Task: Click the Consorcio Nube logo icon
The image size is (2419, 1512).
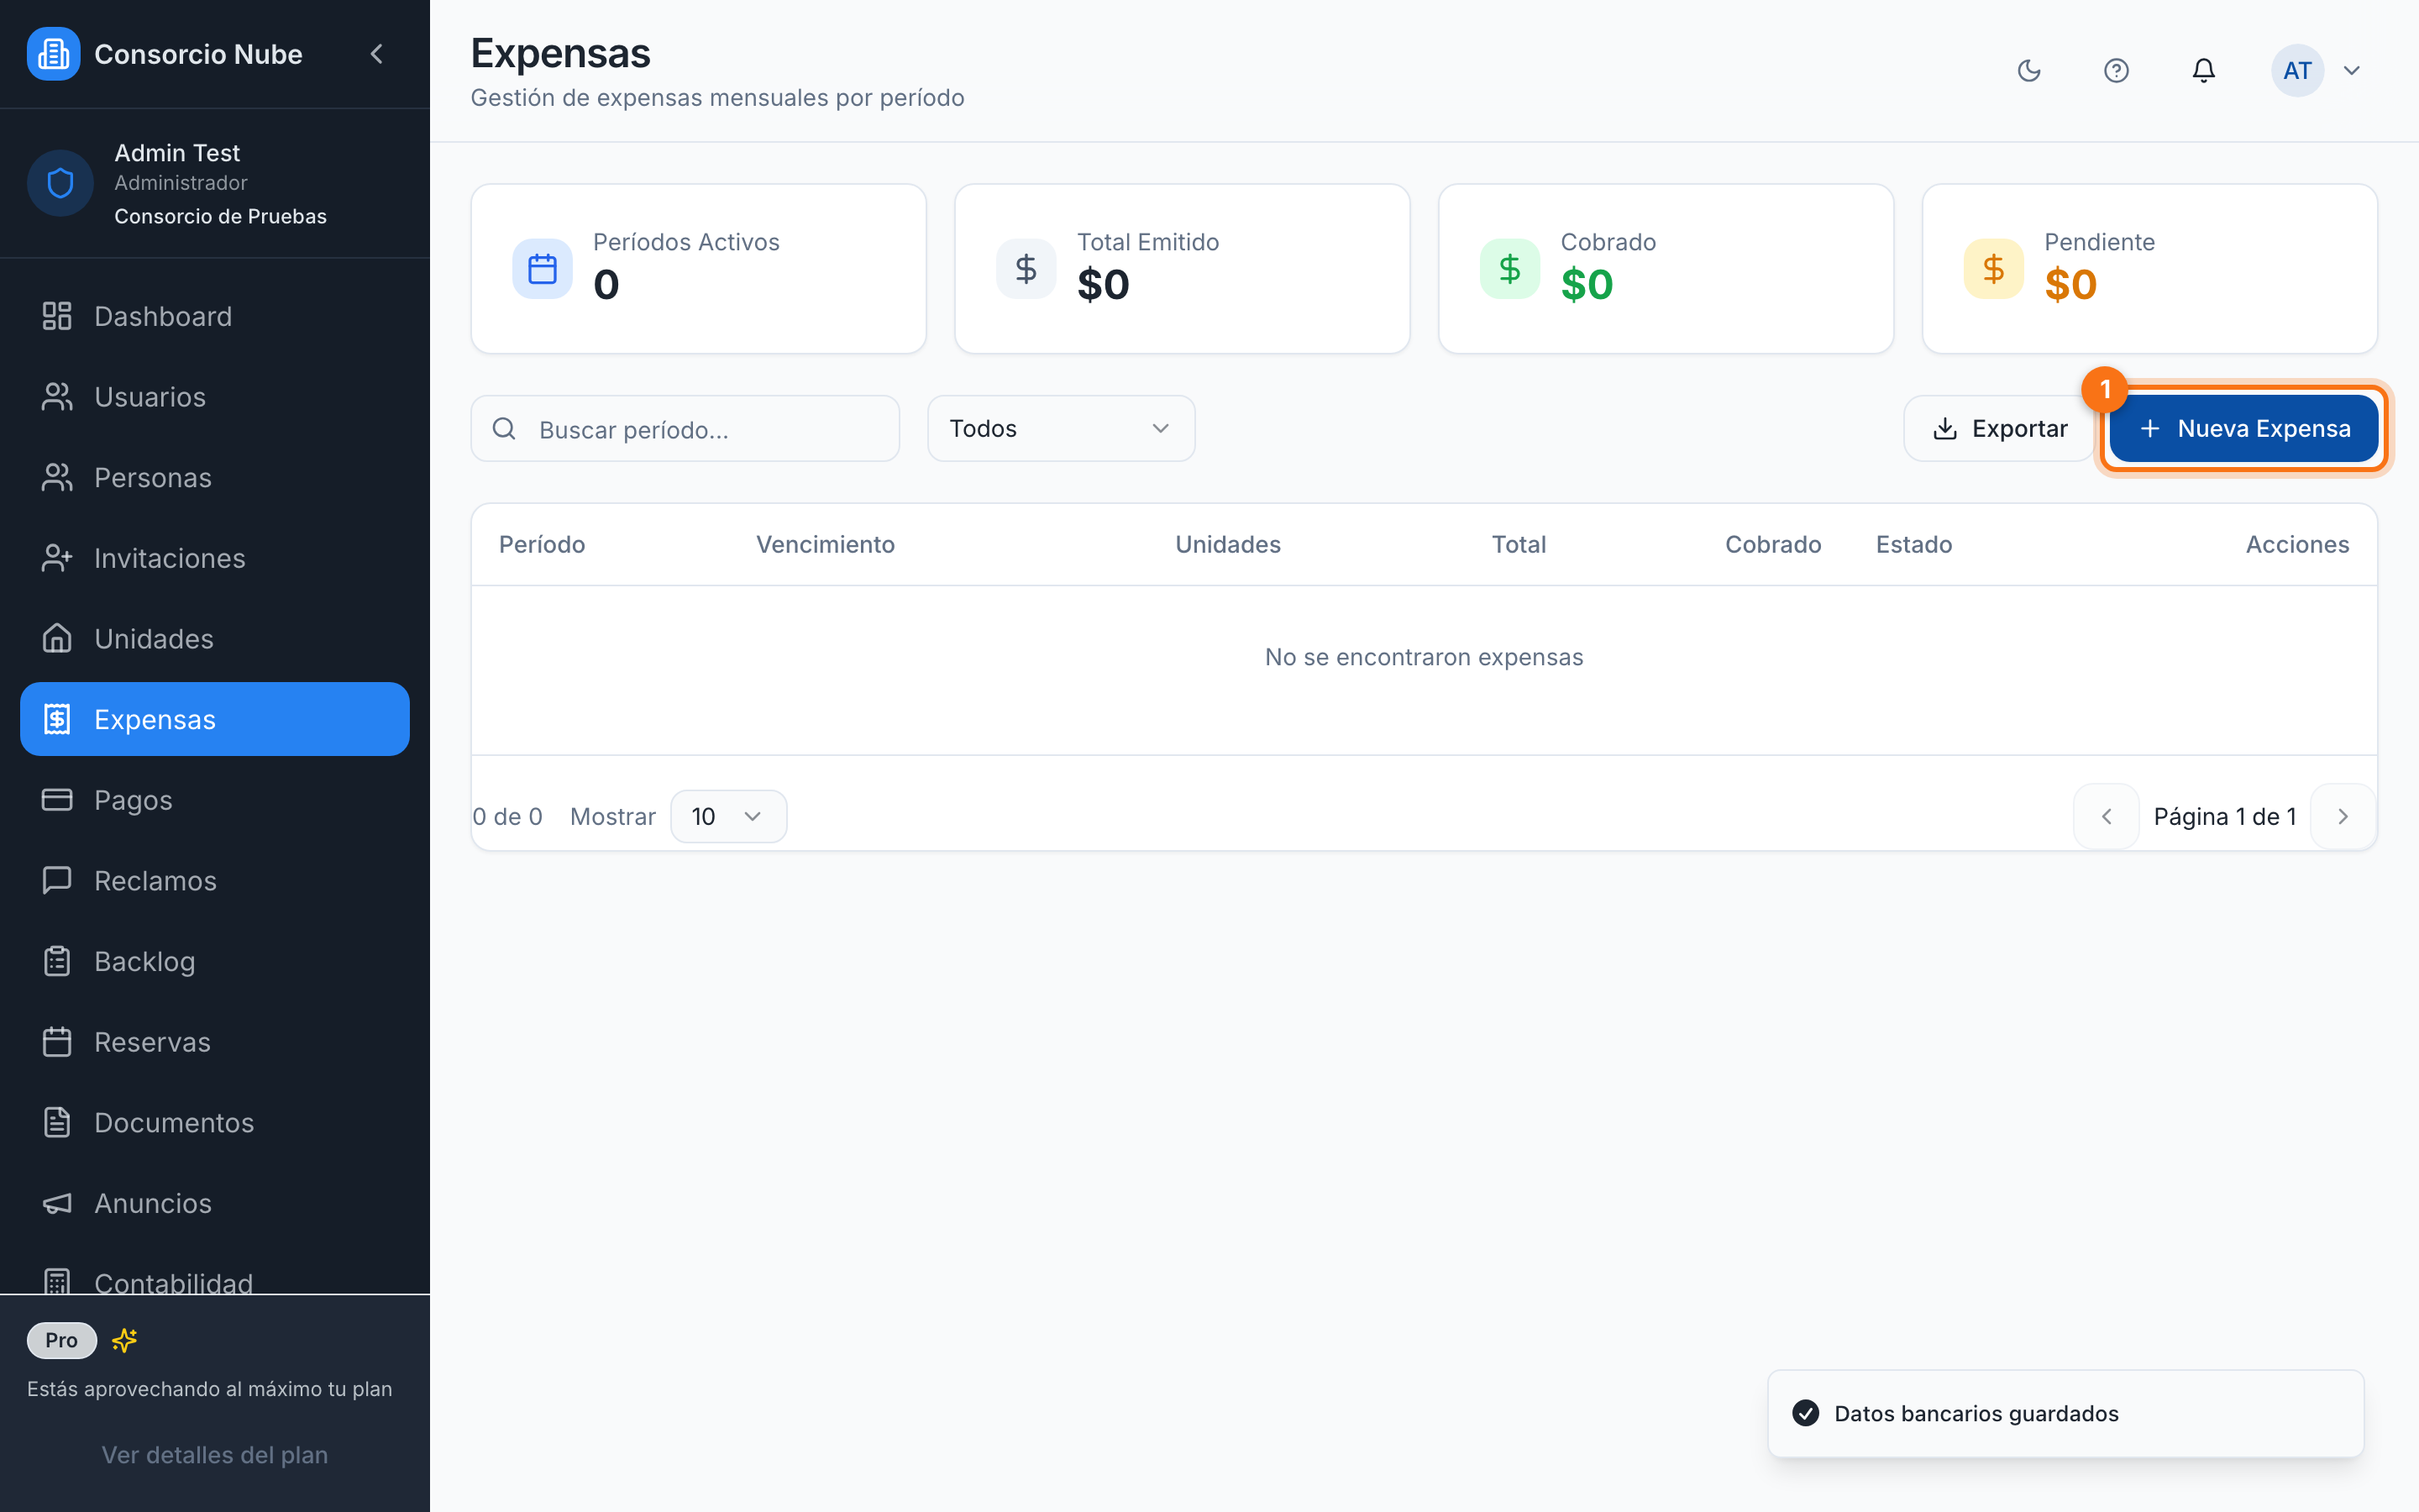Action: tap(53, 54)
